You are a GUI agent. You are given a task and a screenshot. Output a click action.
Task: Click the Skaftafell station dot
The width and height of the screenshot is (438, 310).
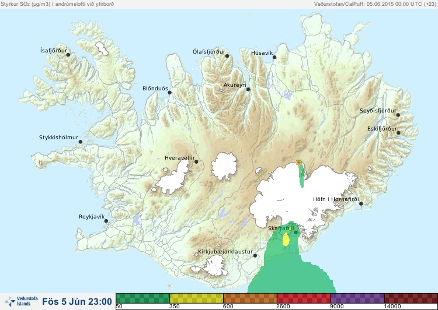point(296,233)
